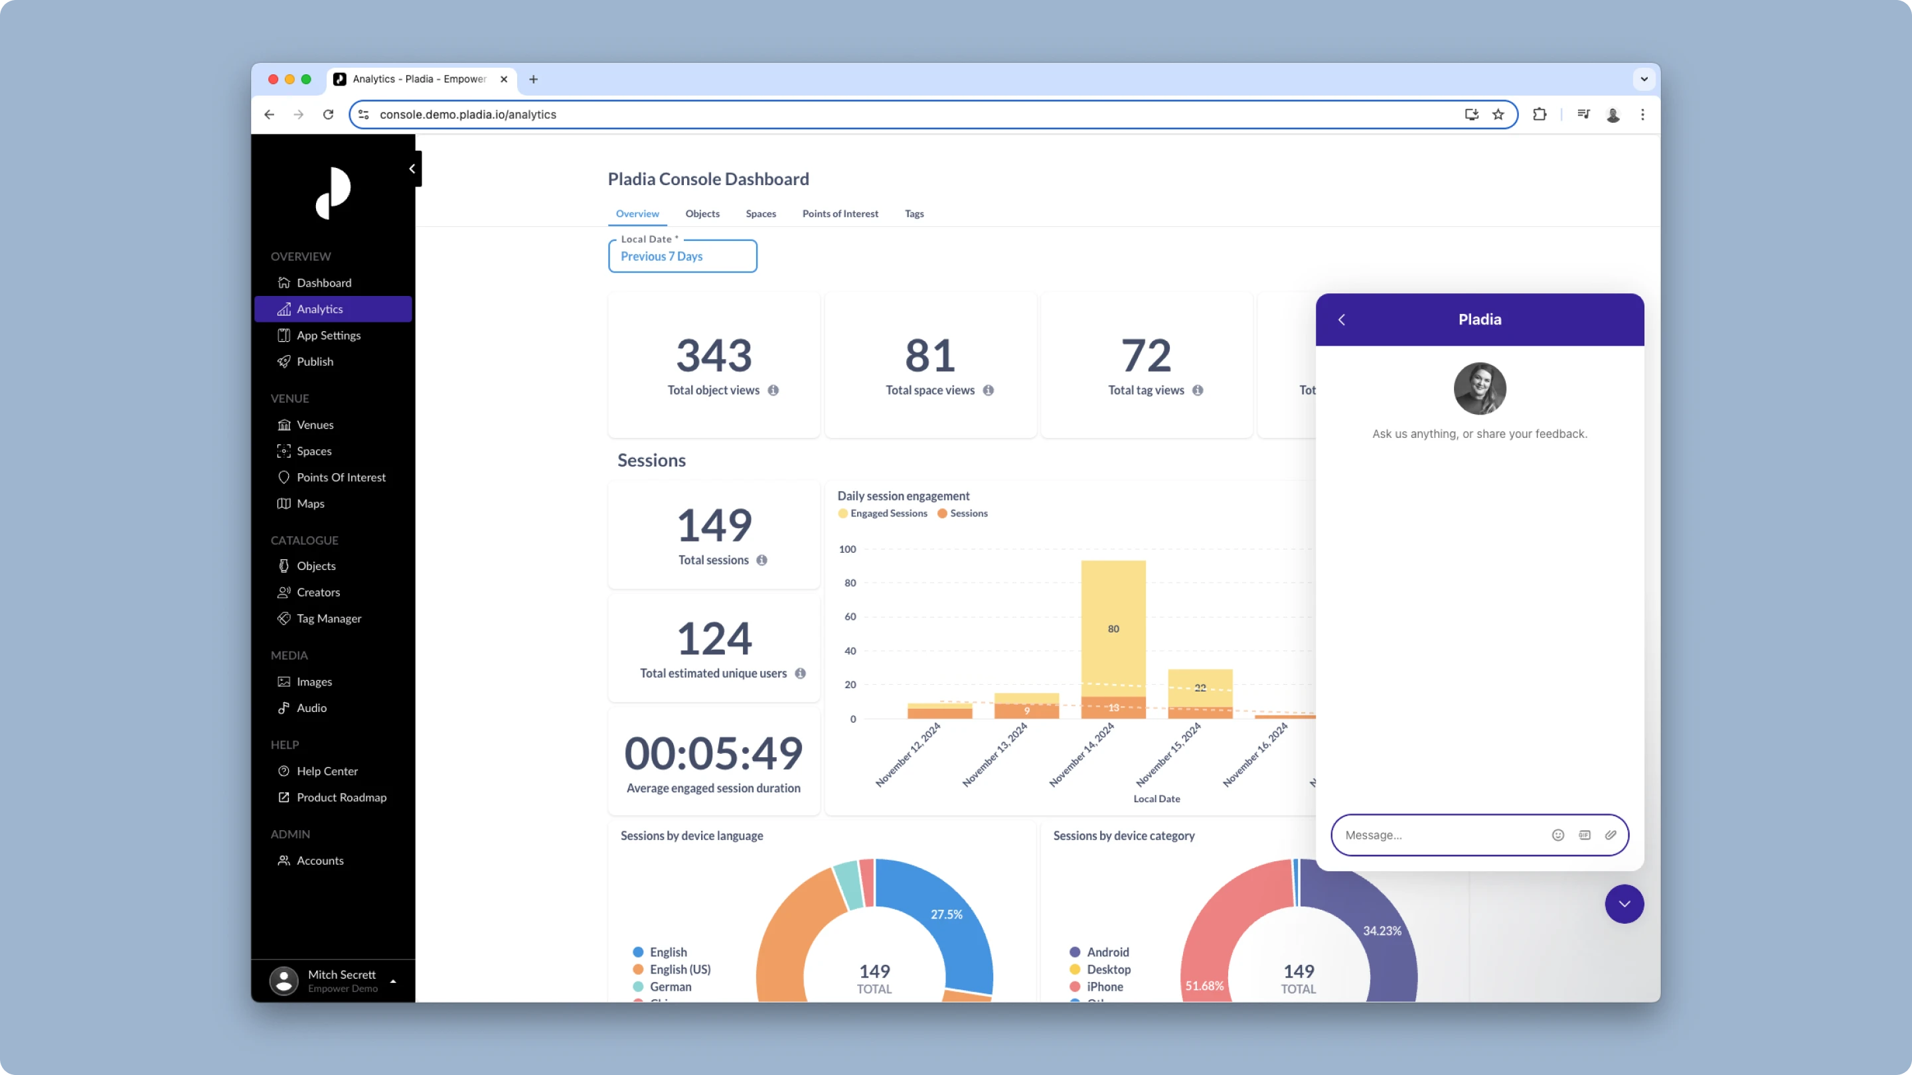This screenshot has height=1075, width=1912.
Task: Click the Points Of Interest pin icon
Action: coord(283,477)
